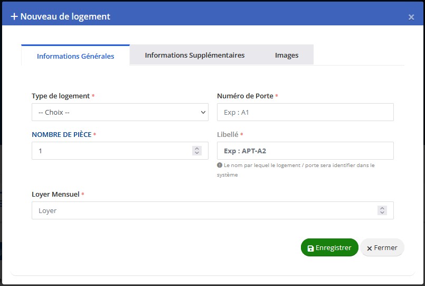This screenshot has width=425, height=286.
Task: Click the save disk icon in Enregistrer
Action: point(310,248)
